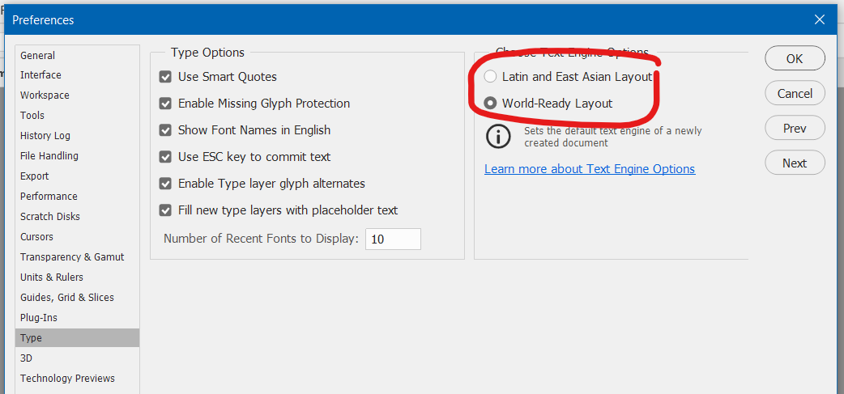Choose World-Ready Layout radio button
This screenshot has width=844, height=394.
490,104
